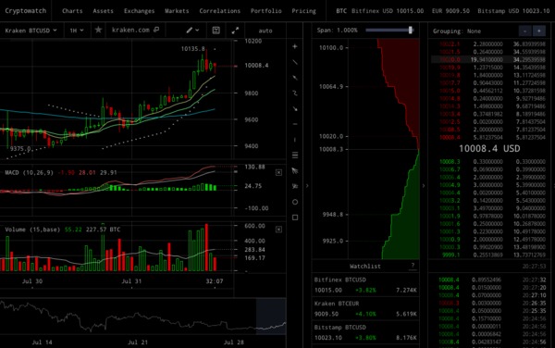Click the Watchlist panel heading

(365, 266)
